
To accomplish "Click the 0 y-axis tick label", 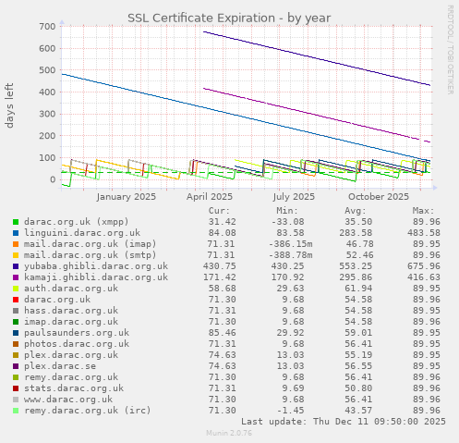I will coord(53,179).
